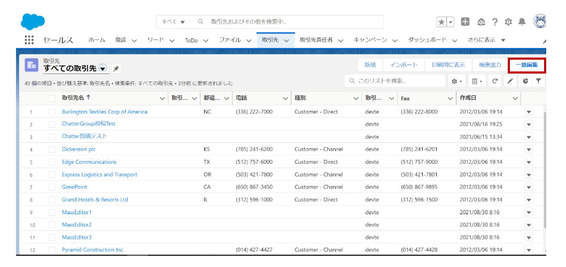Open filters with the funnel icon

pos(539,81)
